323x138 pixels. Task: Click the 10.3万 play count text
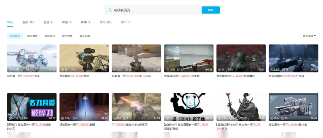15,70
